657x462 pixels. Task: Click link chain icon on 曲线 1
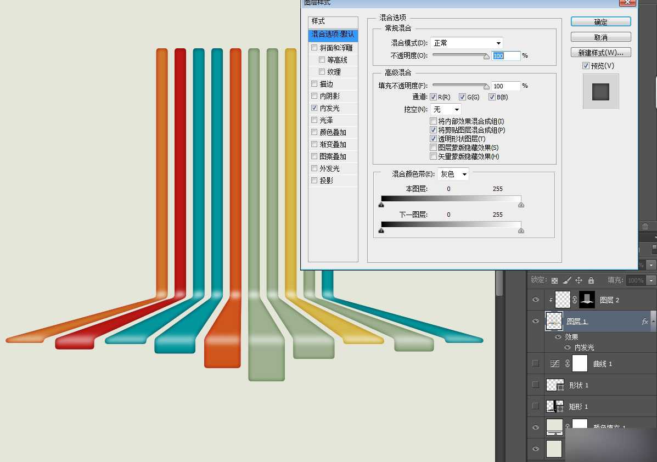[568, 364]
